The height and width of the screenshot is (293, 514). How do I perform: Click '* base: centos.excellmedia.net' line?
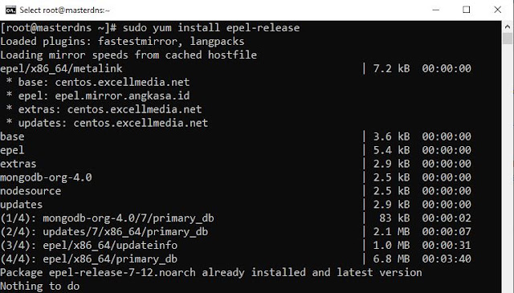(98, 82)
